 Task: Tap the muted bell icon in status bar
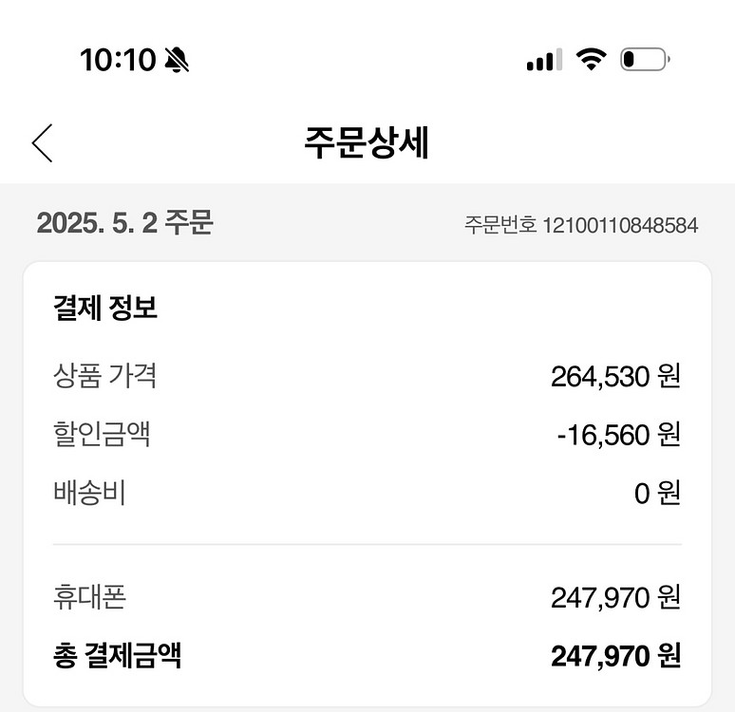(x=177, y=61)
